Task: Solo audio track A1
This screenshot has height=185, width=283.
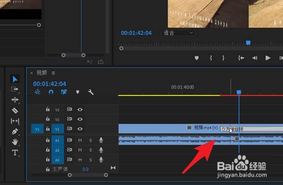Action: pos(90,140)
